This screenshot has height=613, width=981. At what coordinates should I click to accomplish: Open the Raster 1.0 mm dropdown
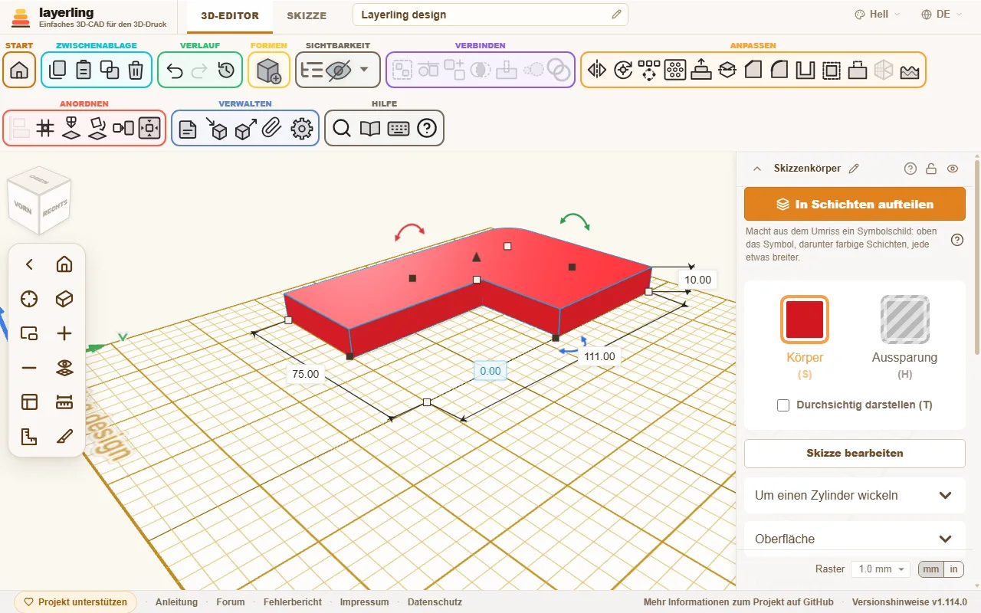[881, 569]
